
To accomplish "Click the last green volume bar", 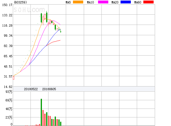I will click(x=61, y=124).
